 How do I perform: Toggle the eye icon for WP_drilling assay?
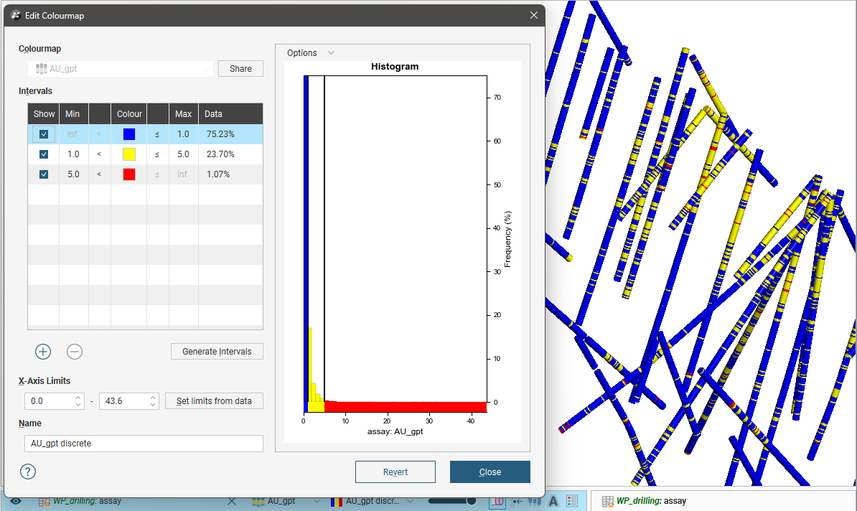tap(16, 501)
